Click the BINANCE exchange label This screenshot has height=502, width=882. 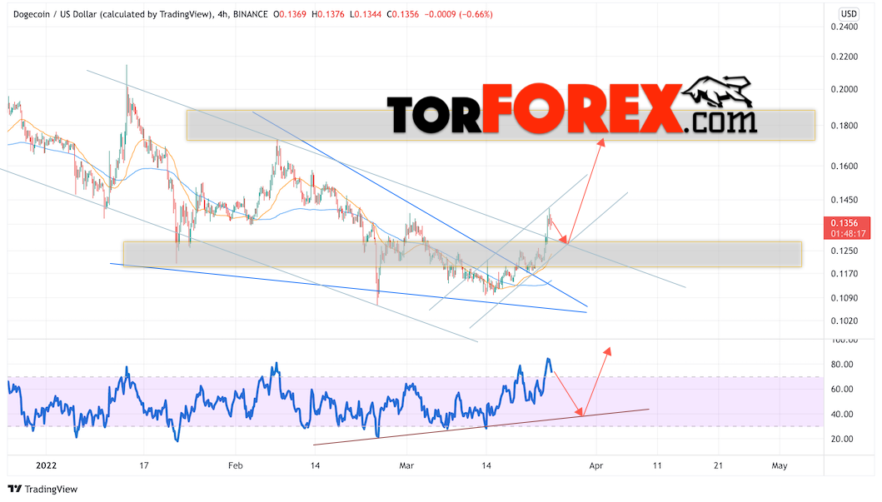click(x=249, y=15)
